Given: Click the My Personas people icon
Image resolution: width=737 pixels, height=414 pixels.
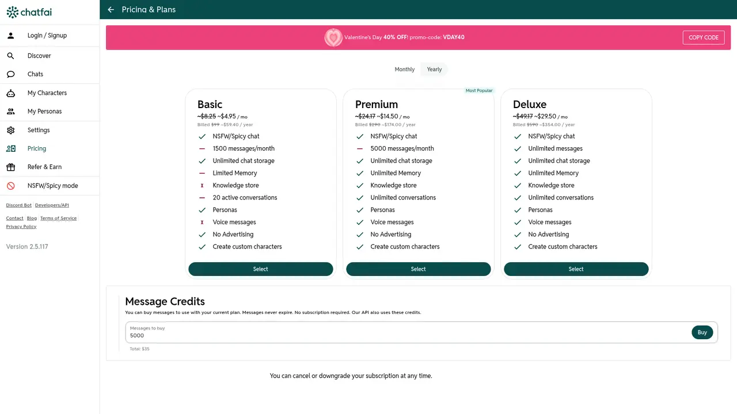Looking at the screenshot, I should [x=10, y=112].
